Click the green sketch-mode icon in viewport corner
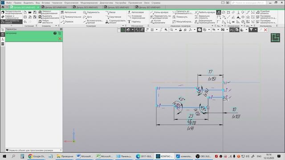The width and height of the screenshot is (285, 160). [x=275, y=37]
